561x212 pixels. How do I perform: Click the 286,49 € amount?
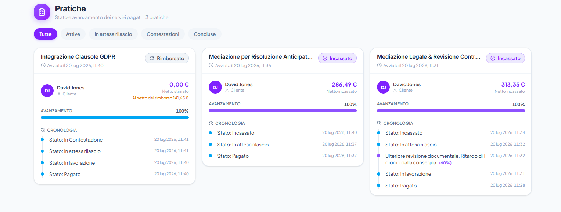(344, 84)
